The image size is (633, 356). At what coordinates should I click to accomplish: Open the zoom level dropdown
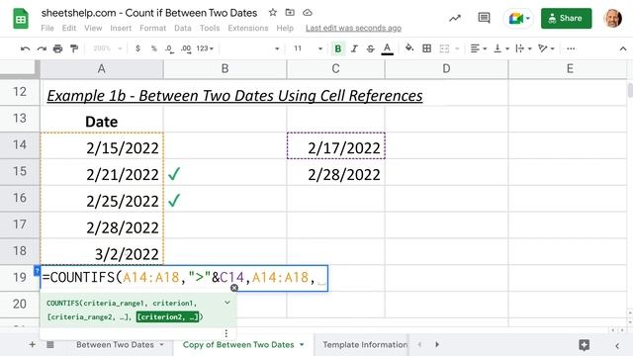[108, 48]
